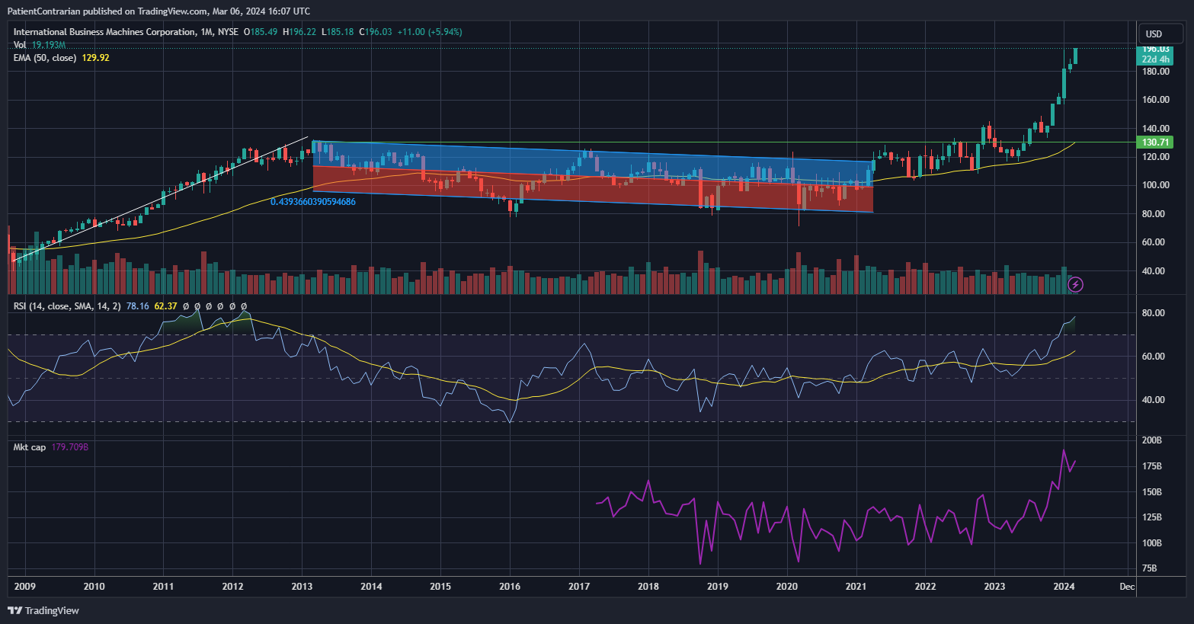Click the 2016 label on time axis

click(x=510, y=587)
